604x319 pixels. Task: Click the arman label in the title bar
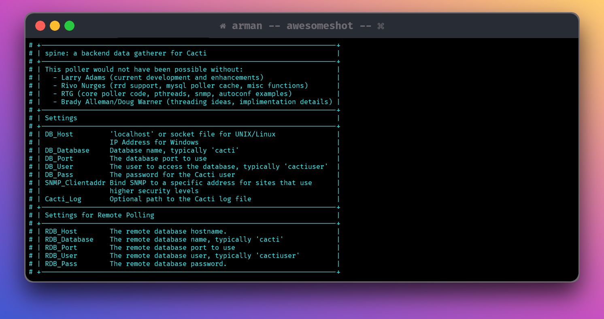coord(247,26)
